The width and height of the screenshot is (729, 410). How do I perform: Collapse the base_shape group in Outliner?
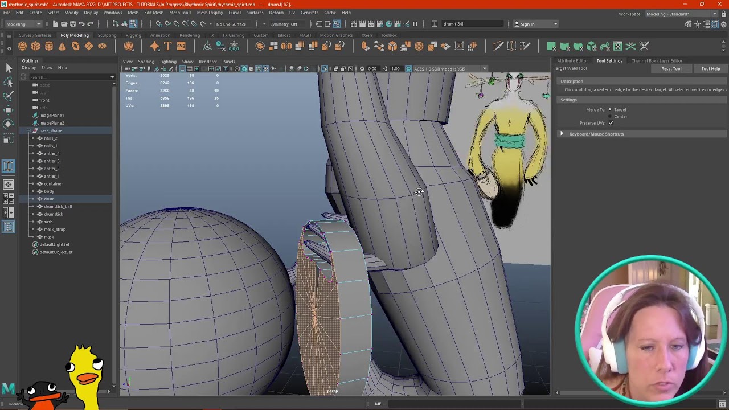point(28,130)
